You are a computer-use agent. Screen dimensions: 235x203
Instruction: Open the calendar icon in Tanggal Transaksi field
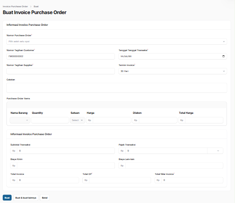pyautogui.click(x=223, y=56)
